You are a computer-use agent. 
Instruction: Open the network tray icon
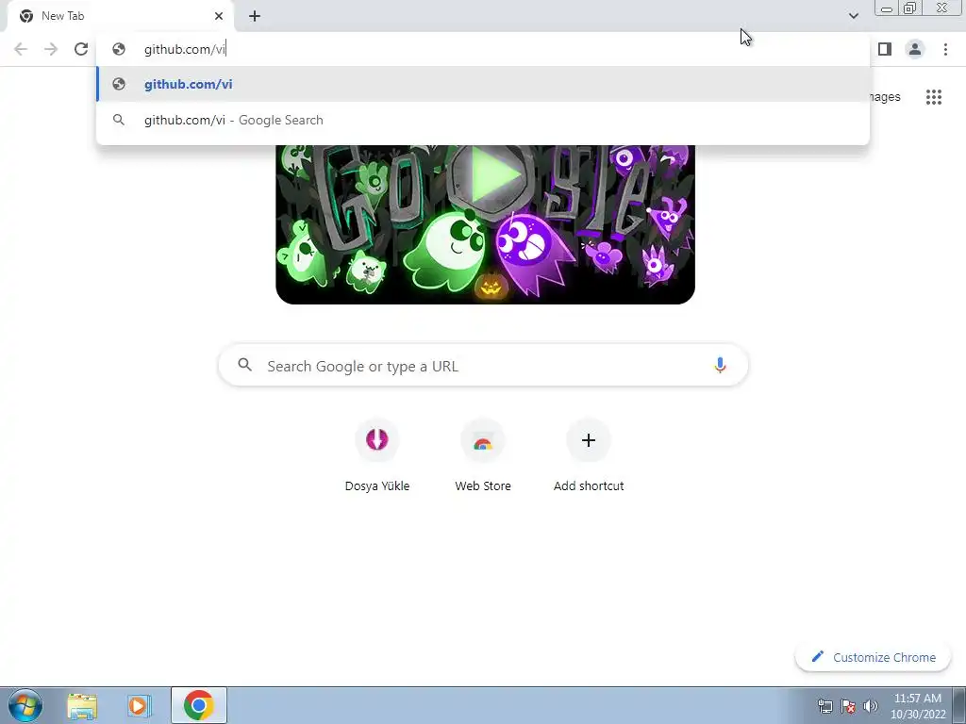click(824, 706)
